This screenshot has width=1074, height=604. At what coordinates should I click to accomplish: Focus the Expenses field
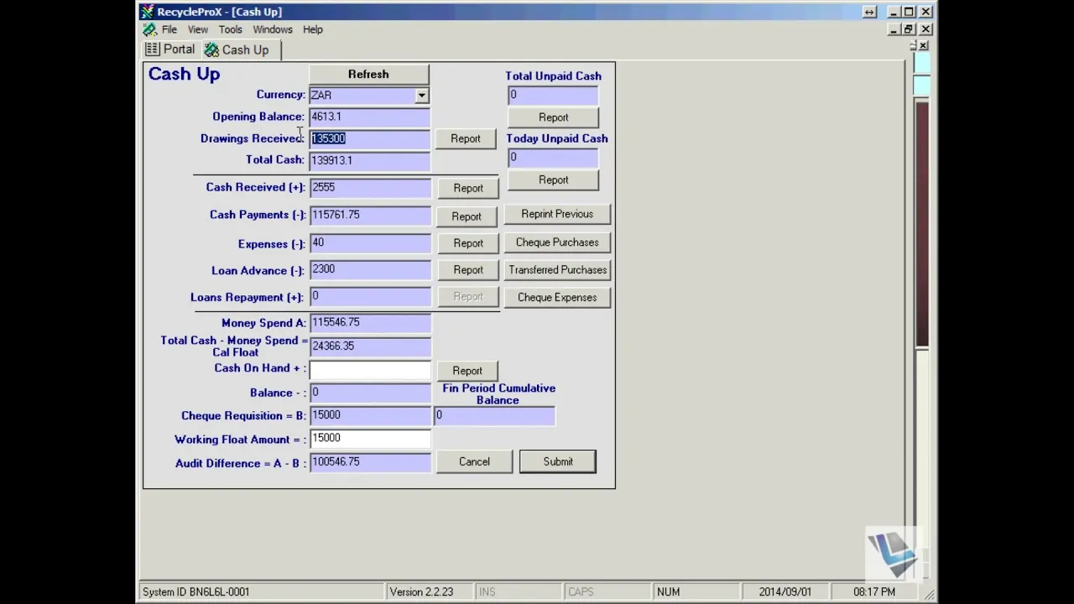pyautogui.click(x=369, y=243)
